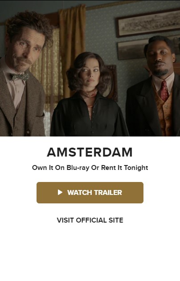The height and width of the screenshot is (281, 180).
Task: Click the Amsterdam movie still image
Action: (90, 68)
